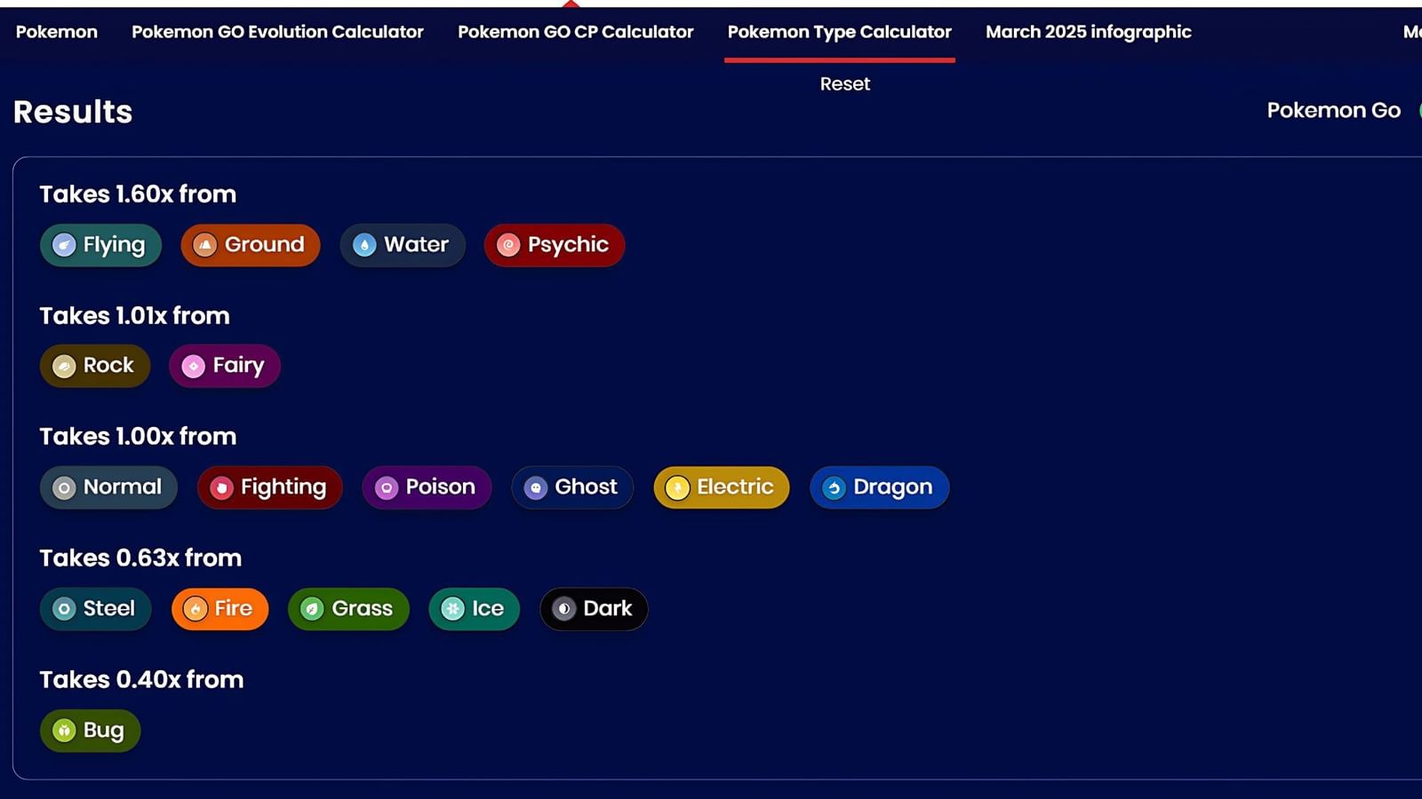Click the Electric lightning icon
Screen dimensions: 1422x799
coord(679,487)
